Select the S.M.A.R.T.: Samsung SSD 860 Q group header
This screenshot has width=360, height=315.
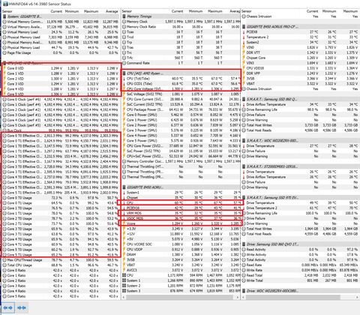tap(301, 99)
